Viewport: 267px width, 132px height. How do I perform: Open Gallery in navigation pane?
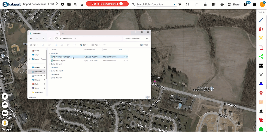pos(37,55)
